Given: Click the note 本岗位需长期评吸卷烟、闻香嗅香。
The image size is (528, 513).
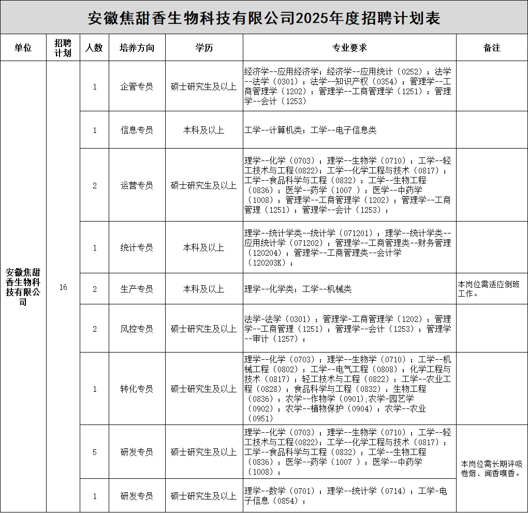Looking at the screenshot, I should 492,468.
